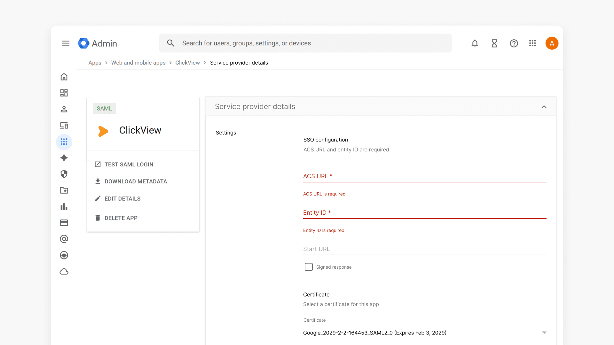
Task: Click the search magnifier icon
Action: 170,43
